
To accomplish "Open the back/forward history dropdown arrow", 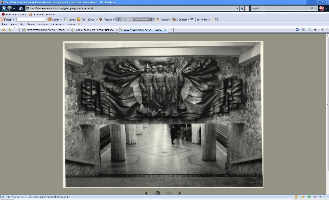I will 14,8.
